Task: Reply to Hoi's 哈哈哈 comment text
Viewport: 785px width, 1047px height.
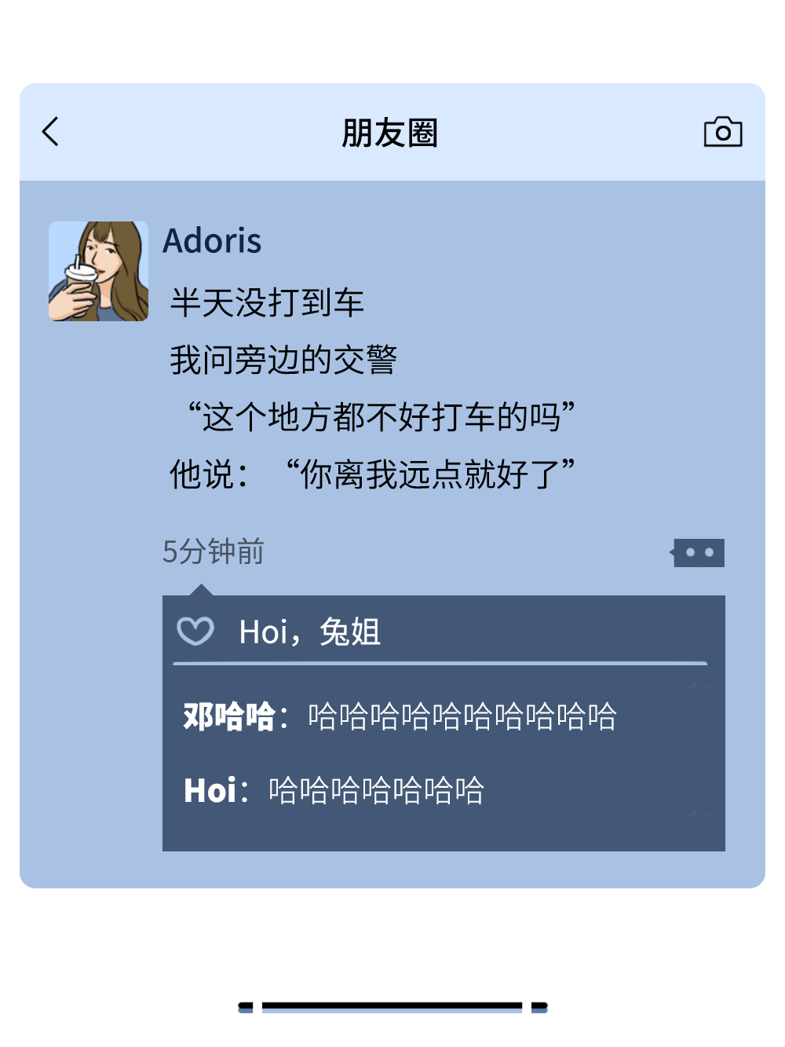Action: (376, 790)
